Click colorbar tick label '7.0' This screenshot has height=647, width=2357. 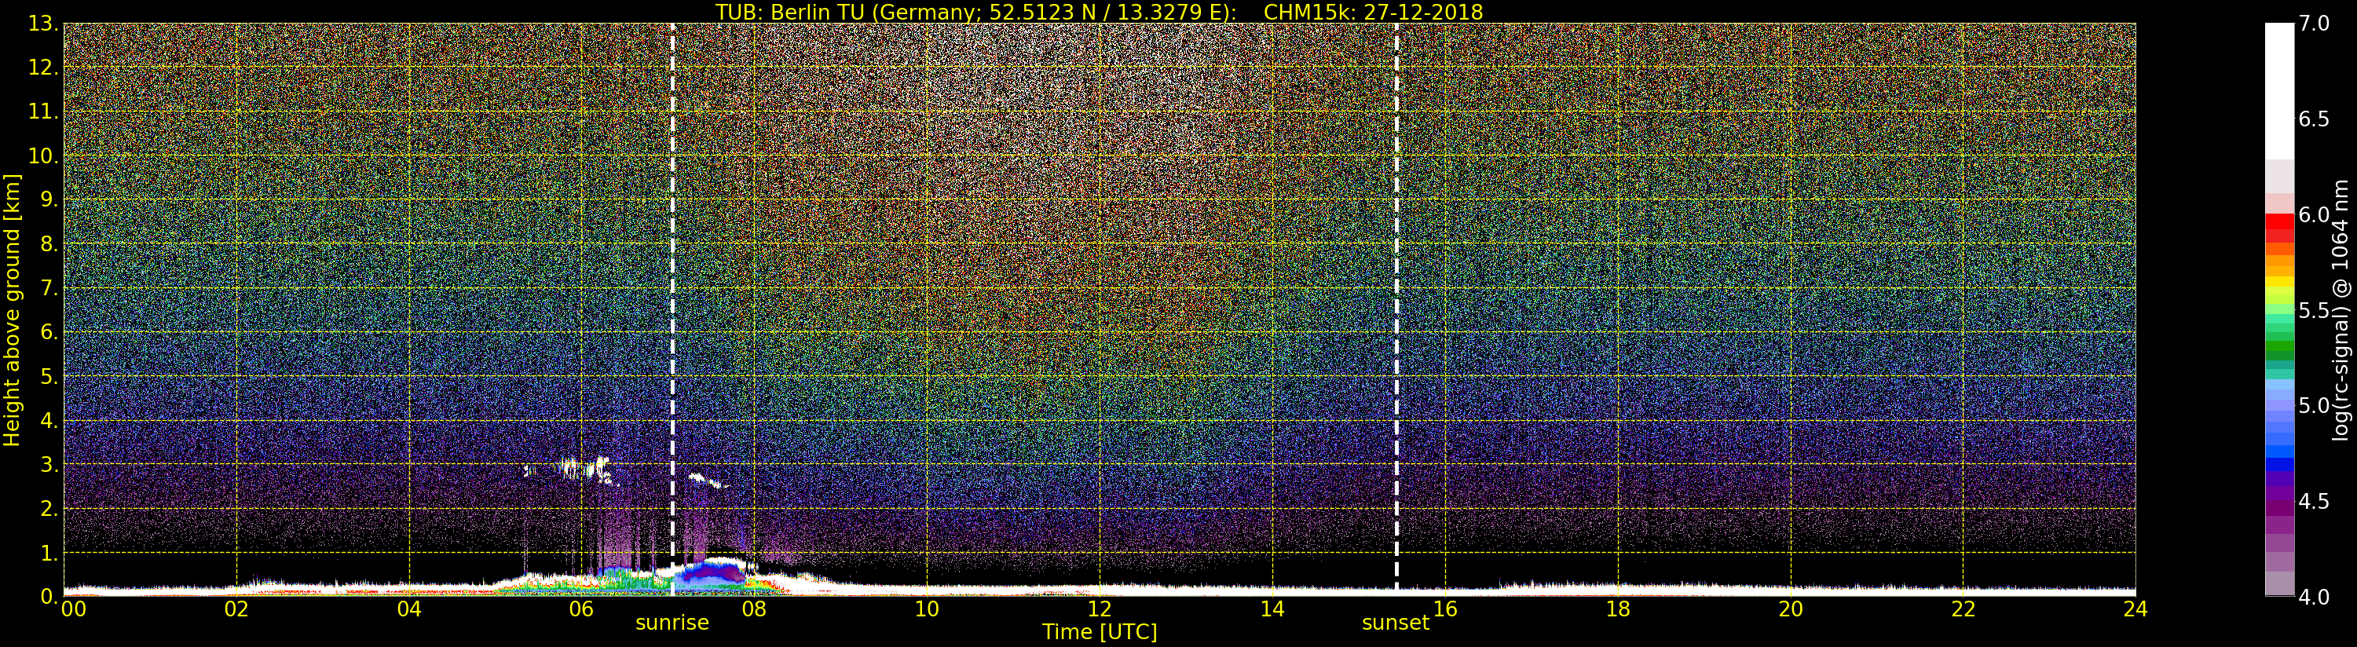(x=2313, y=24)
